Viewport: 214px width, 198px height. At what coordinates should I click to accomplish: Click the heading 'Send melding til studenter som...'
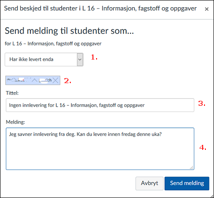[x=69, y=31]
